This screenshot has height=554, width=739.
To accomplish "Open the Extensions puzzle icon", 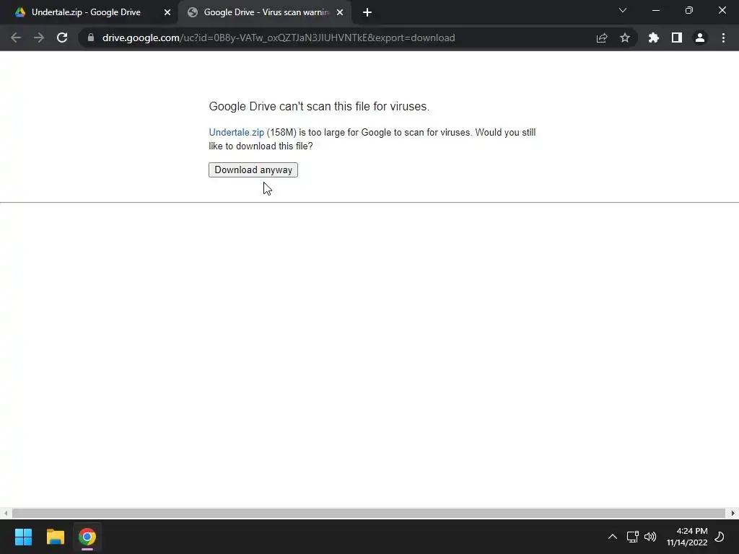I will point(654,38).
